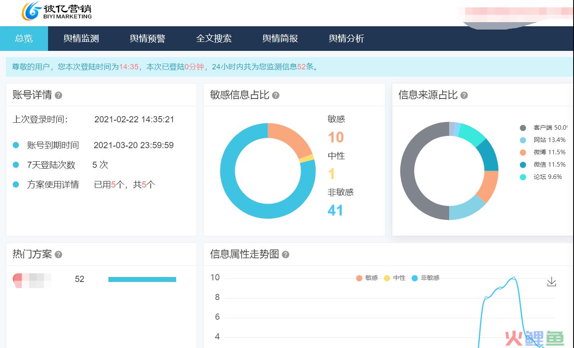This screenshot has height=348, width=574.
Task: Click the login notice banner text
Action: pyautogui.click(x=165, y=67)
